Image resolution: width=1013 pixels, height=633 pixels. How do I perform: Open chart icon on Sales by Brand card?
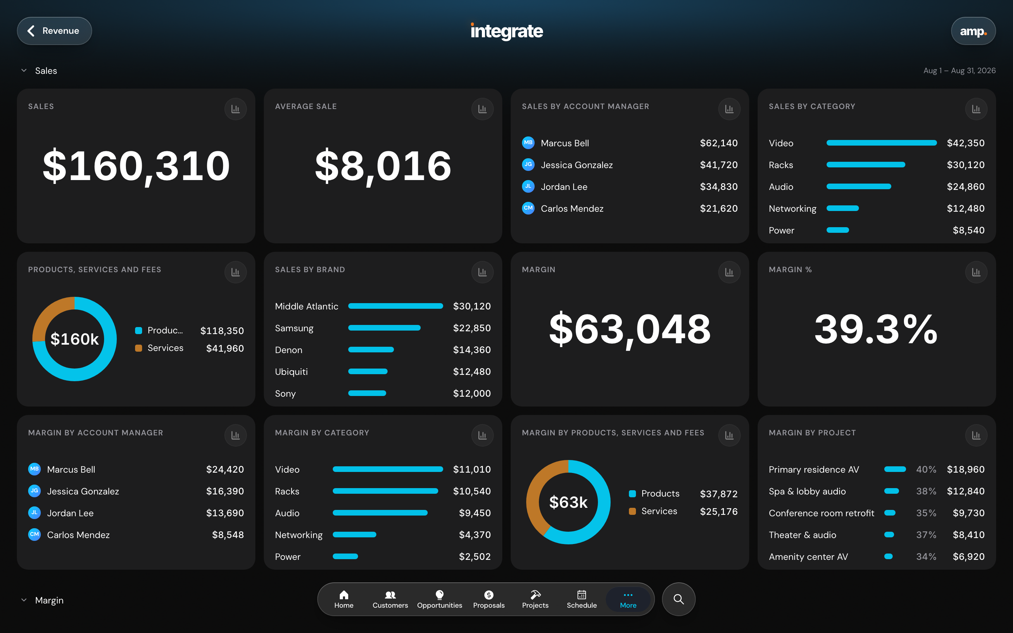pos(482,273)
